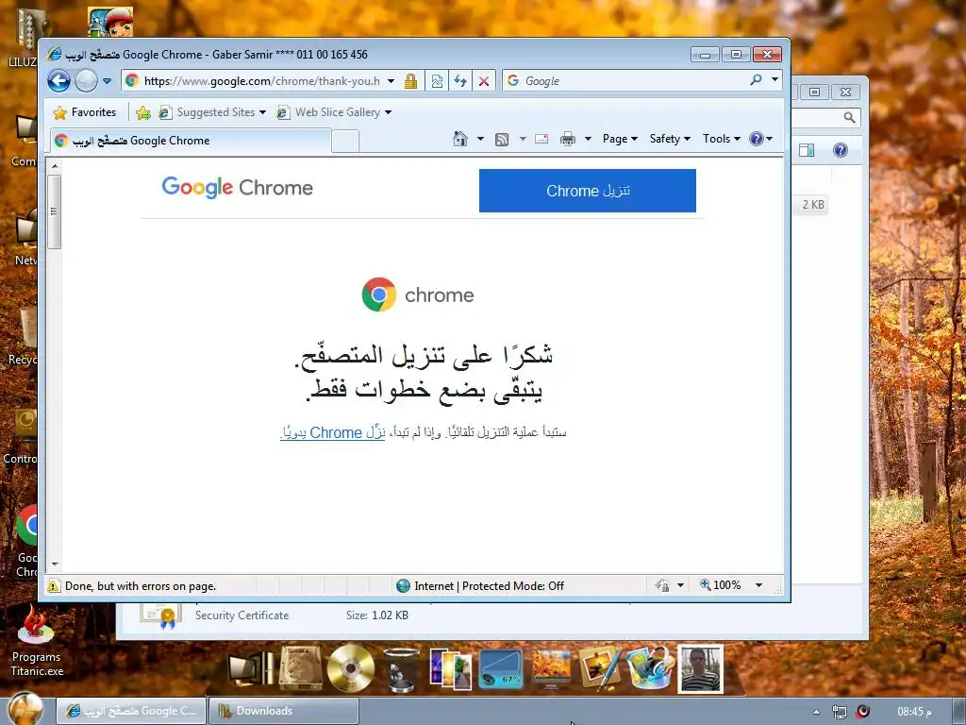This screenshot has width=966, height=725.
Task: Click the blue Chrome download button
Action: 588,191
